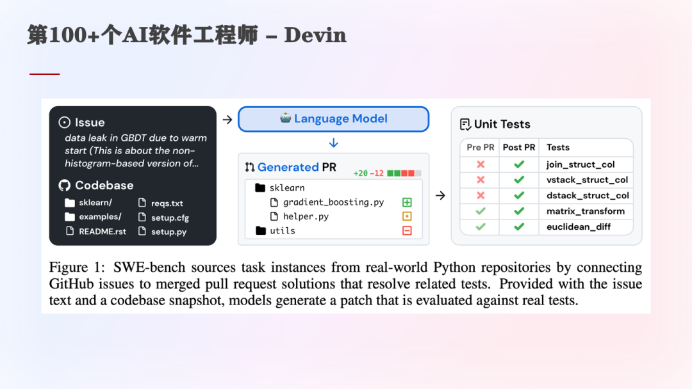This screenshot has height=389, width=692.
Task: Click the issue description about GBDT data leak
Action: (136, 150)
